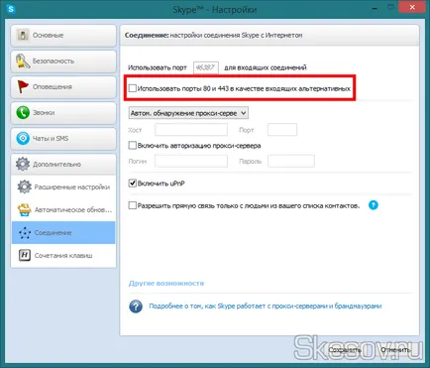Select the Соединение sidebar item
The width and height of the screenshot is (430, 368).
pos(63,233)
